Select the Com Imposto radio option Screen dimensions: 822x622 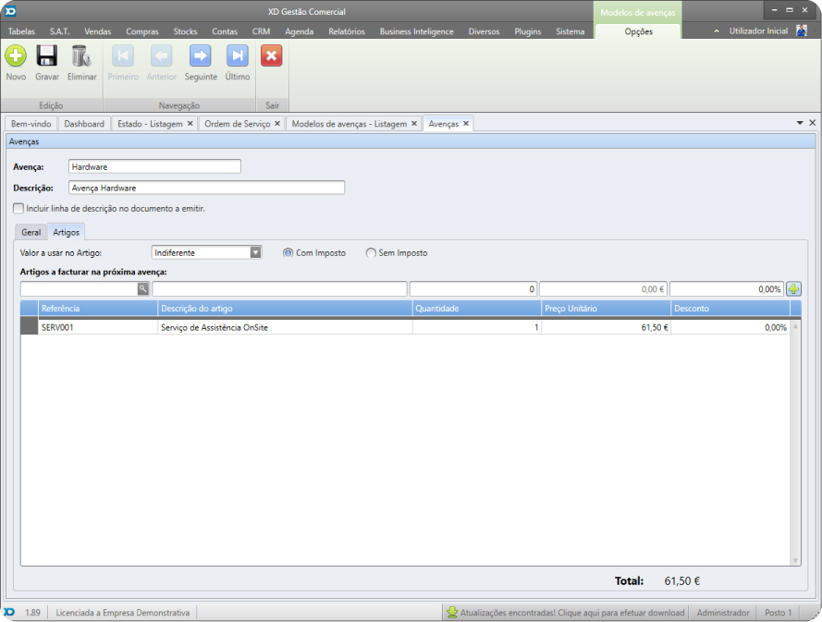[x=288, y=252]
